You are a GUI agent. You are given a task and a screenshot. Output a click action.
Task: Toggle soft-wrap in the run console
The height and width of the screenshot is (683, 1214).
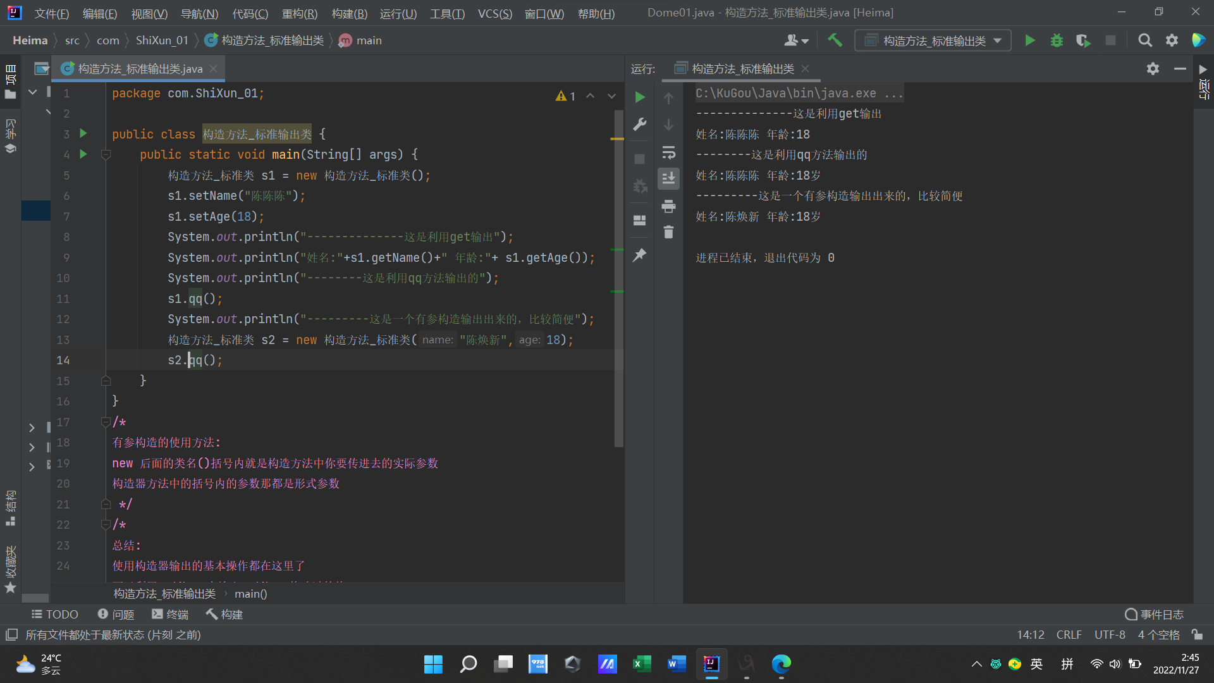[668, 152]
